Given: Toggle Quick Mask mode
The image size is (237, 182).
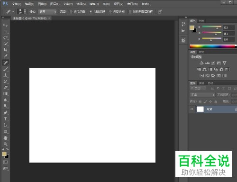Looking at the screenshot, I should 5,162.
